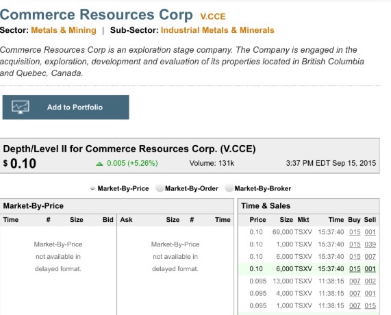
Task: Click Sell broker 039 in 1,000 trade row
Action: coord(370,244)
